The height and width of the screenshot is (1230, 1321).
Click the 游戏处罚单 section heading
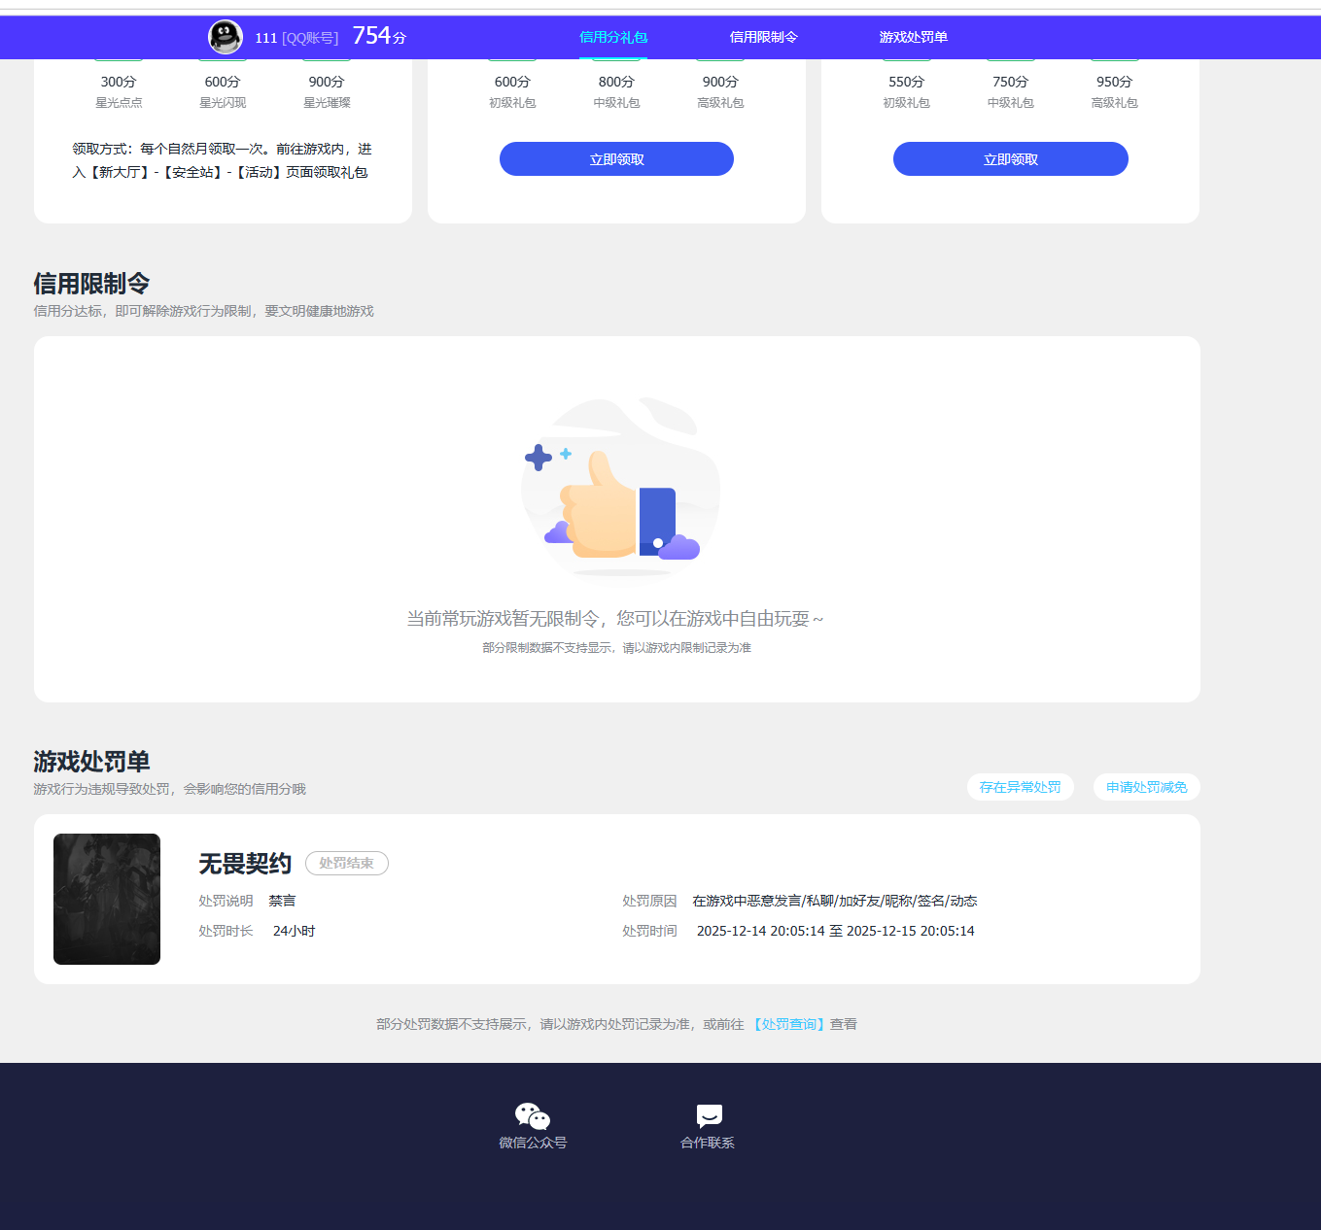91,762
